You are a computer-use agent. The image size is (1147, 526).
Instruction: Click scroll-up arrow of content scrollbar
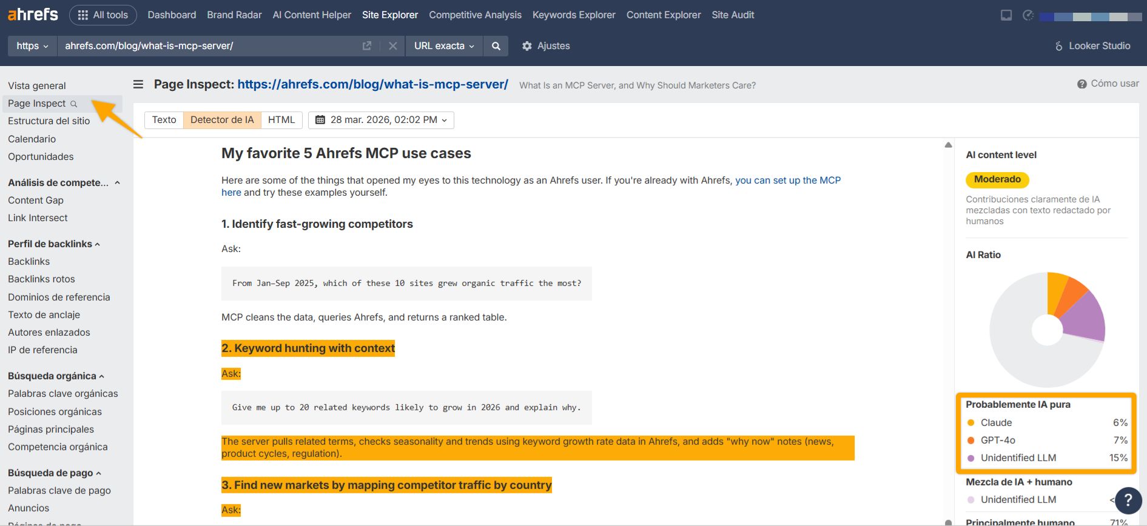point(948,145)
